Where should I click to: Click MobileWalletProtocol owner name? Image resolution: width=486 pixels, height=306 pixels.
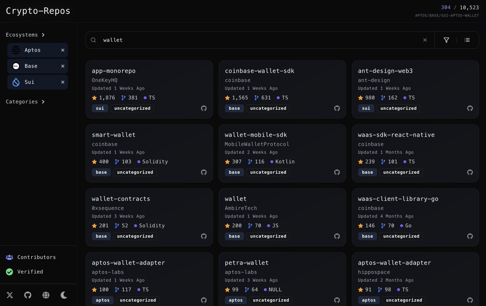257,144
